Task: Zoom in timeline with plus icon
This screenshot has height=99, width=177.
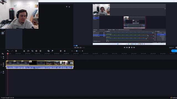Action: pyautogui.click(x=82, y=51)
